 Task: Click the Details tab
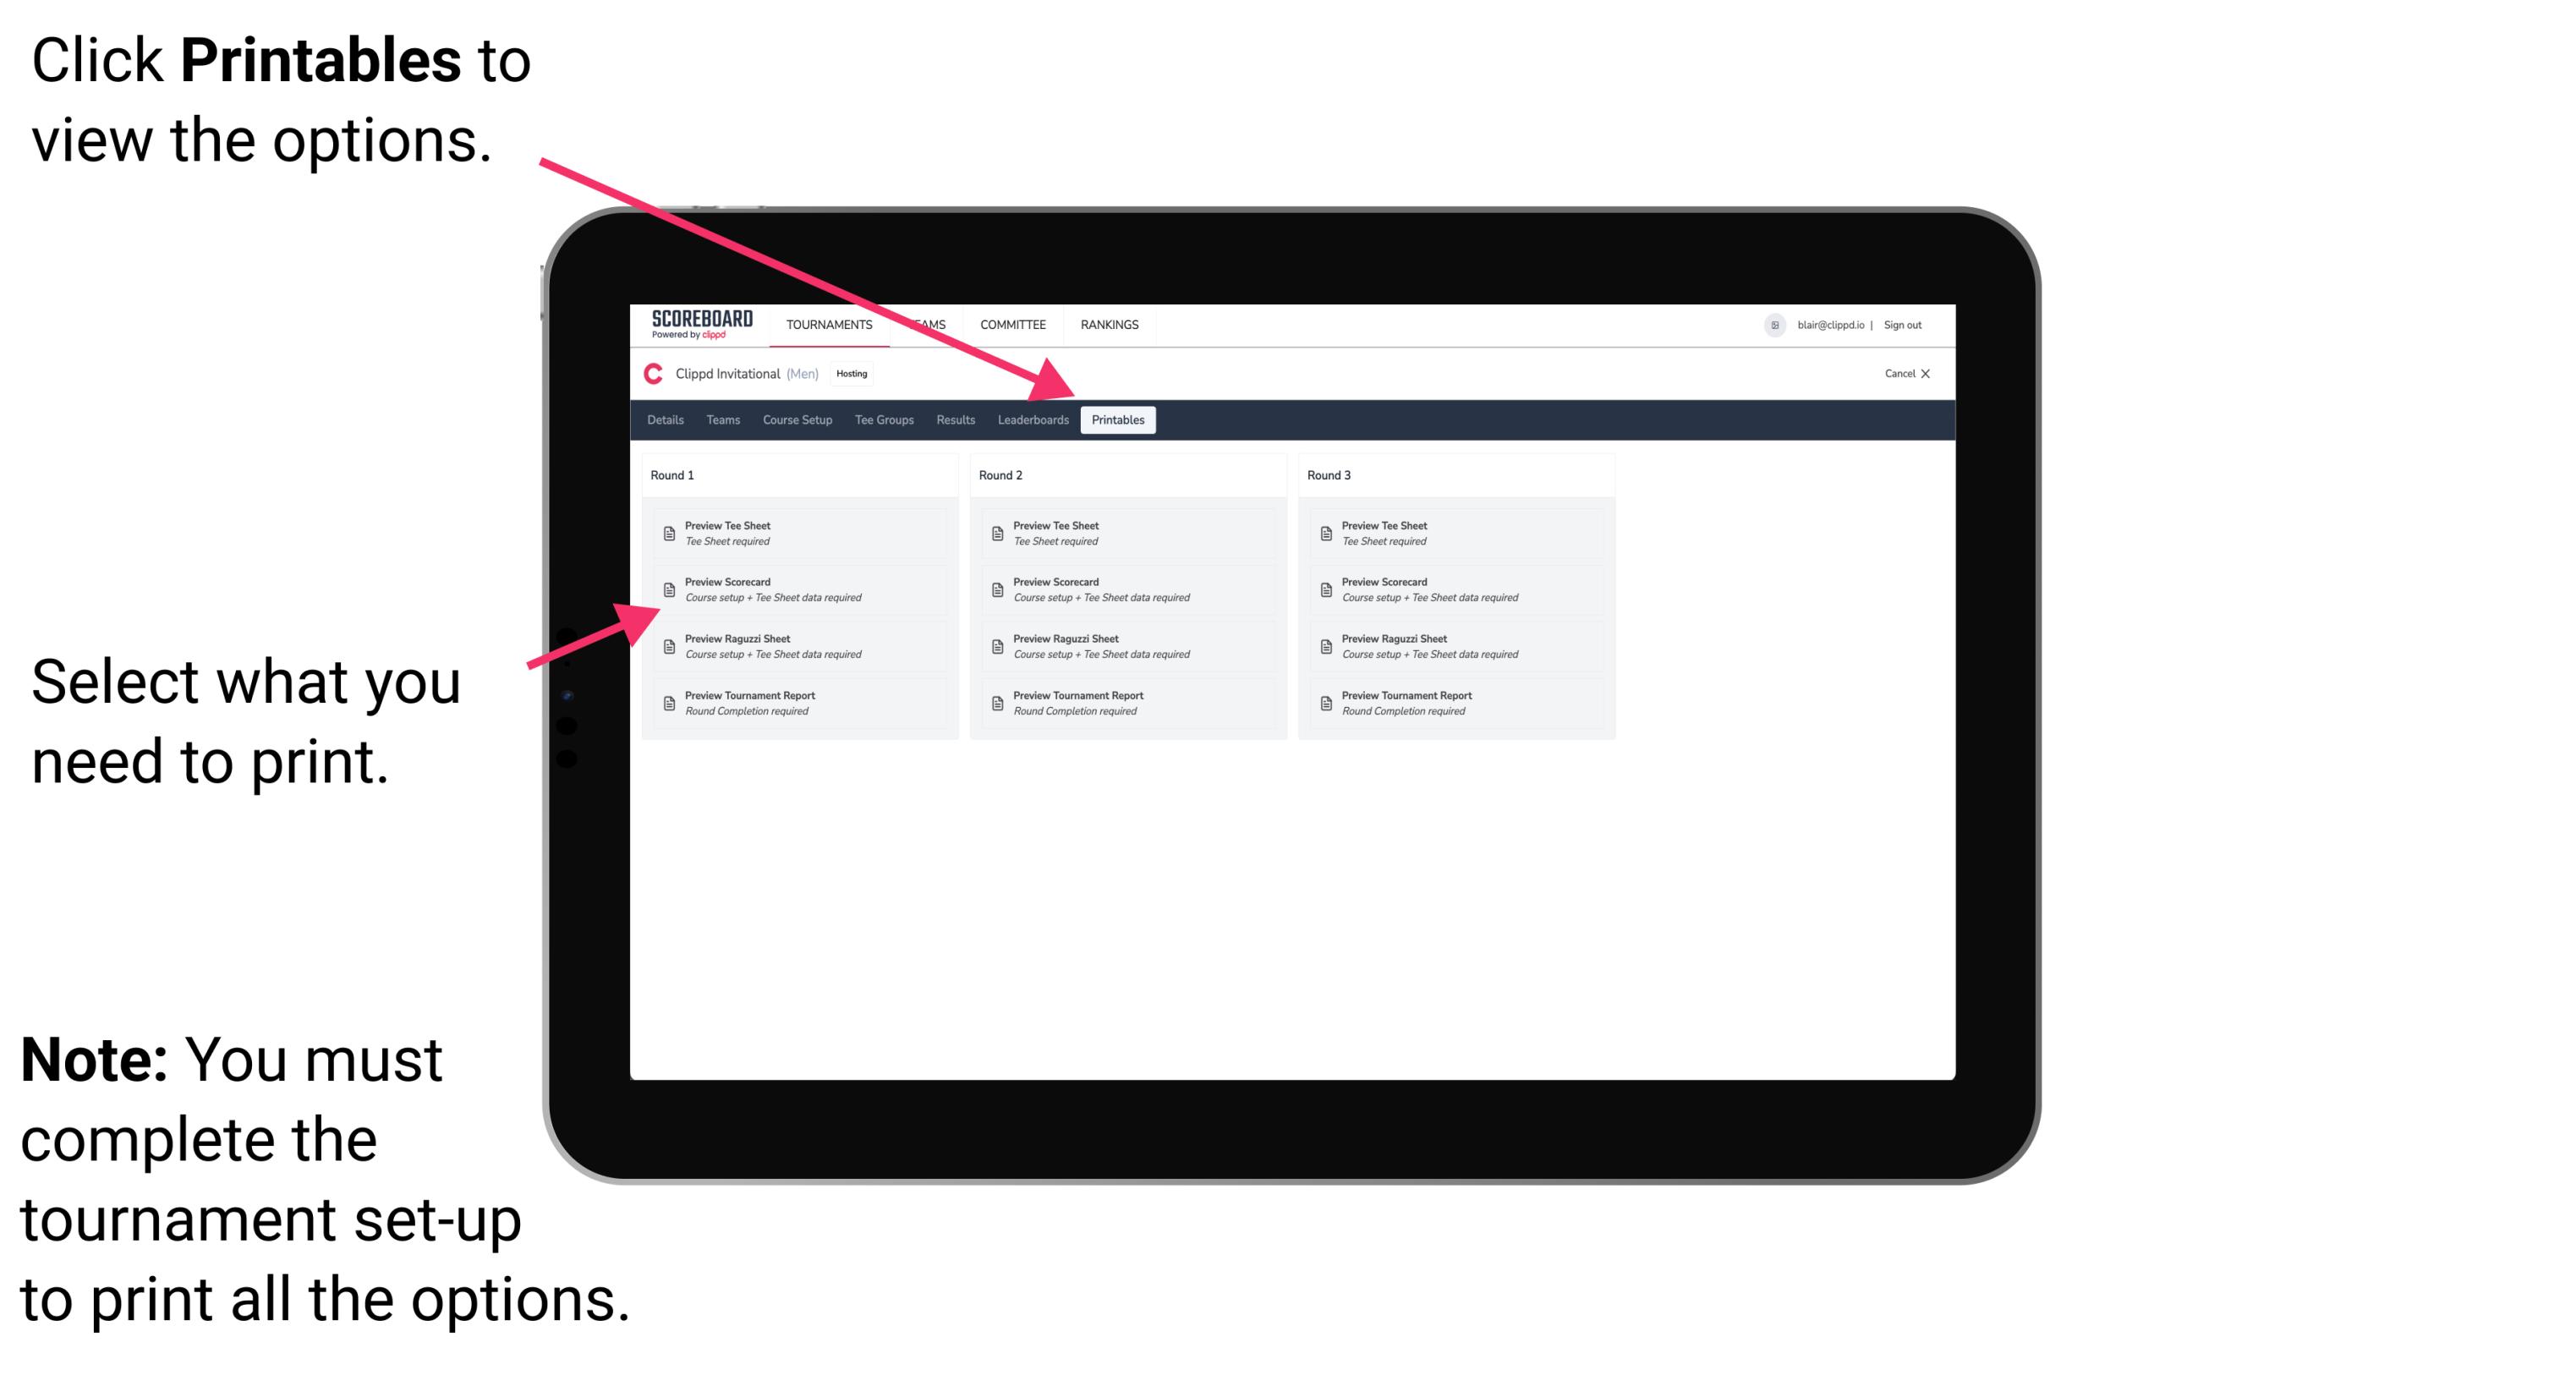pos(666,420)
